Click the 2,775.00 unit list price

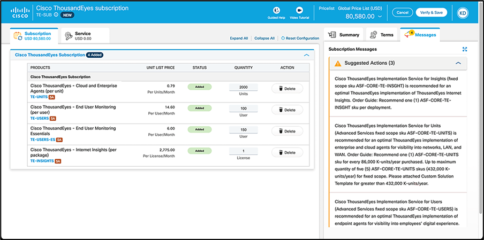point(167,150)
